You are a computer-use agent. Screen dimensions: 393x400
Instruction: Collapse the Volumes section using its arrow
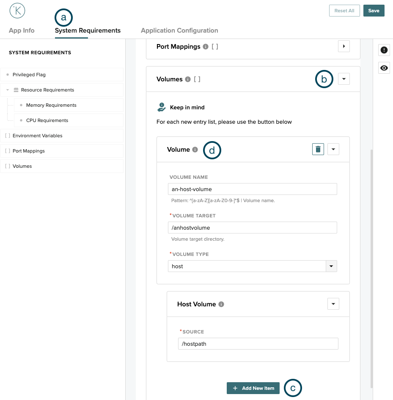click(x=344, y=79)
